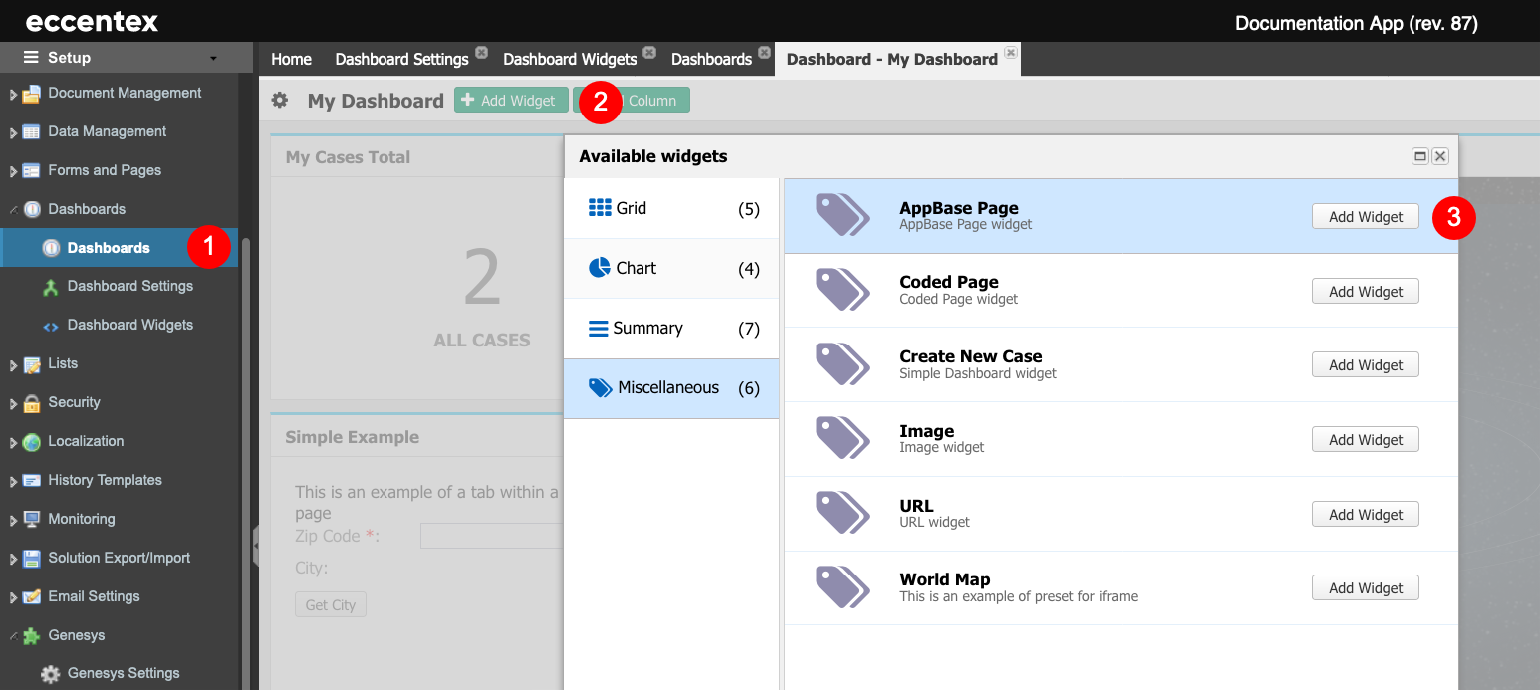Click the Lists notepad icon
This screenshot has width=1540, height=690.
pyautogui.click(x=31, y=364)
